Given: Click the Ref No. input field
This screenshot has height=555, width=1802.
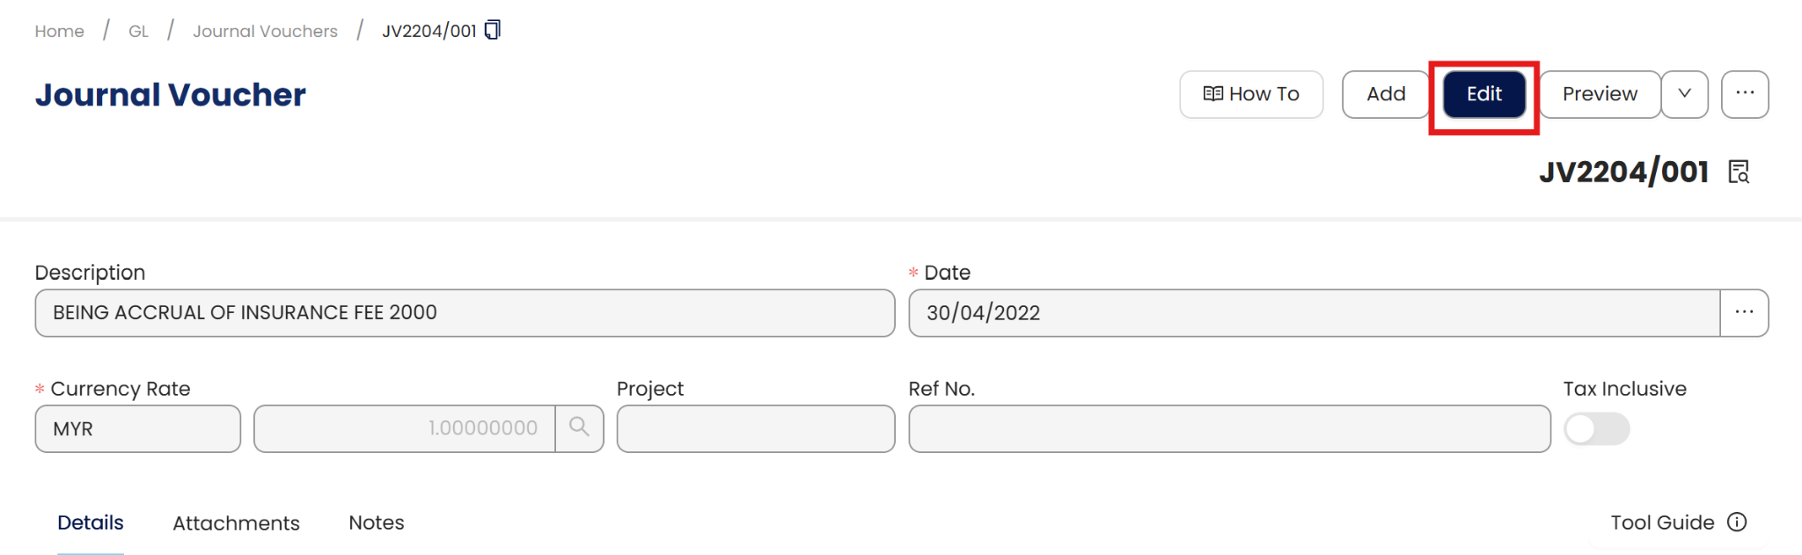Looking at the screenshot, I should coord(1229,429).
